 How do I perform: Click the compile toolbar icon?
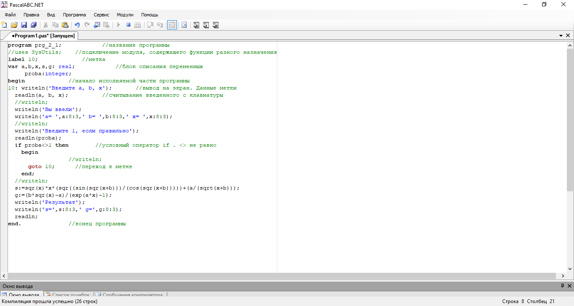pyautogui.click(x=137, y=25)
